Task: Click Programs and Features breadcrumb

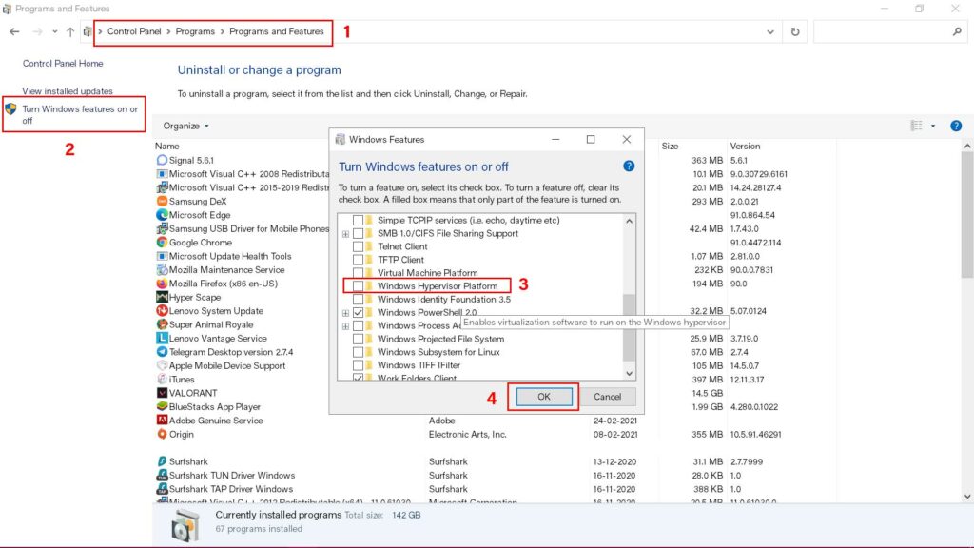Action: tap(277, 31)
